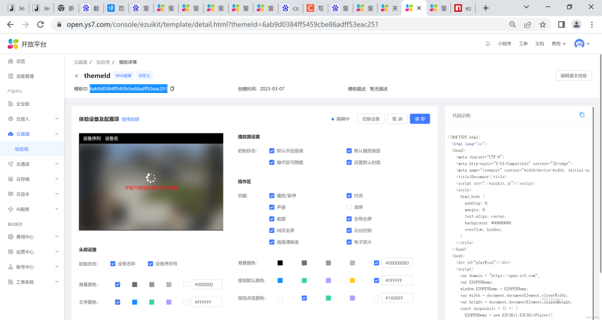Toggle the 设置默认封面 checkbox
This screenshot has height=320, width=602.
point(349,162)
